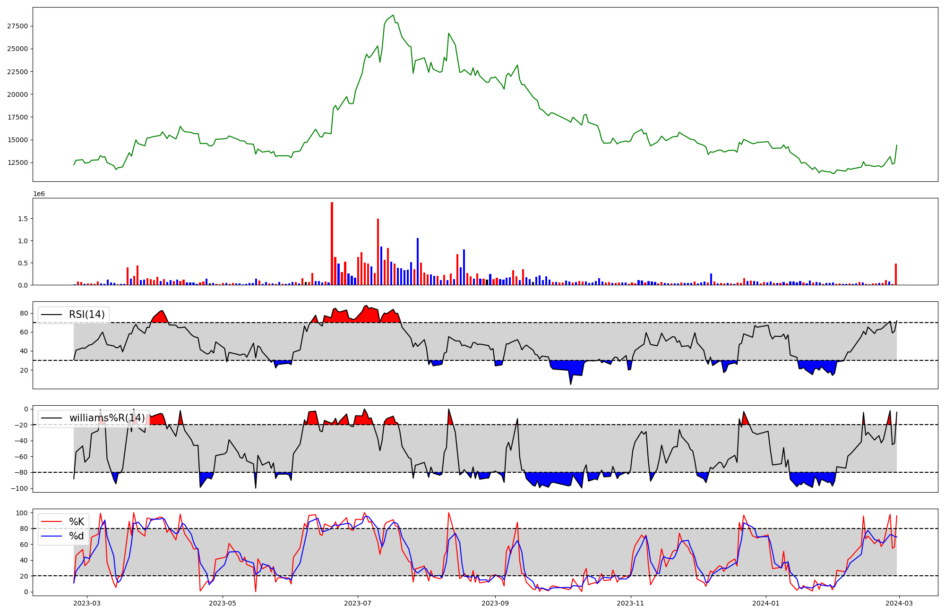
Task: Click the %K legend entry
Action: (x=77, y=521)
